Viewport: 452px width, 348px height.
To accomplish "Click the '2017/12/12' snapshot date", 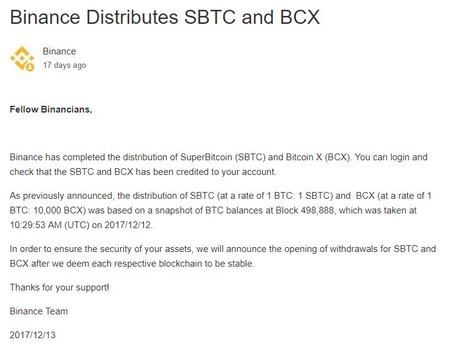I will coord(128,225).
